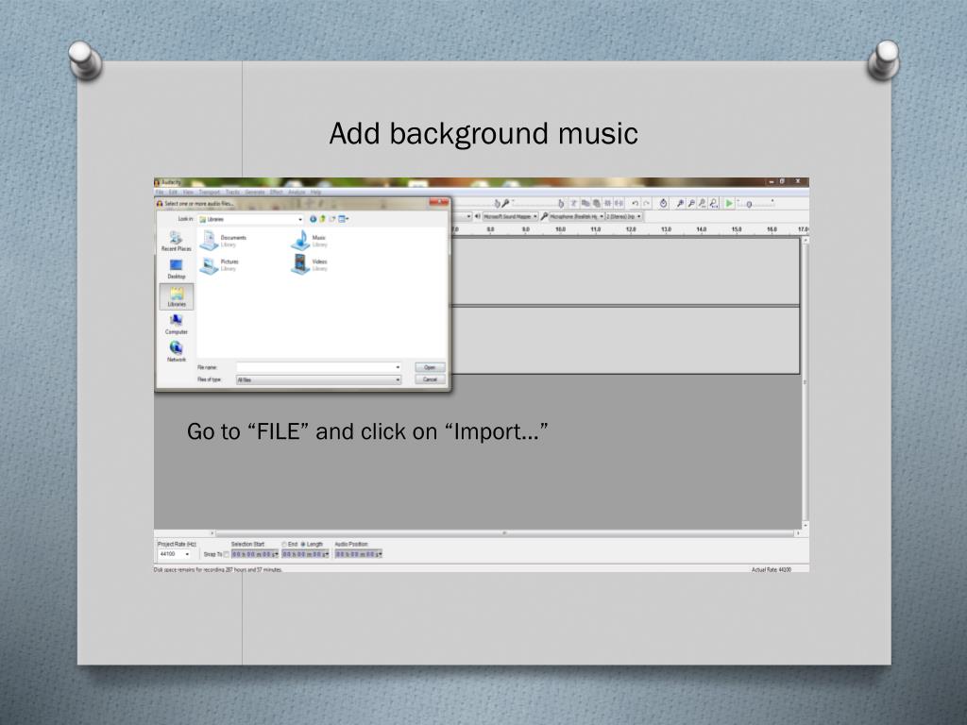This screenshot has width=967, height=725.
Task: Click Audacity's Undo toolbar icon
Action: (x=636, y=204)
